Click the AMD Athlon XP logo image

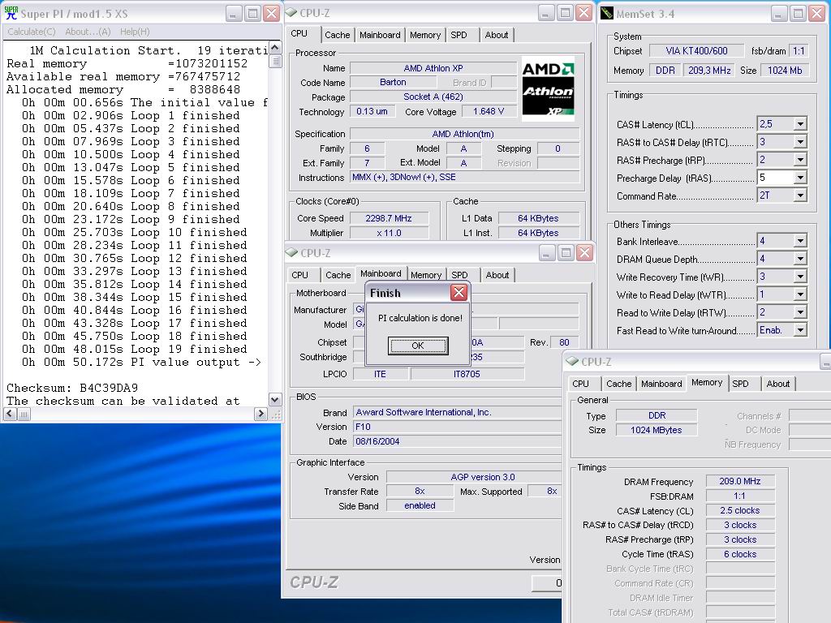[548, 88]
